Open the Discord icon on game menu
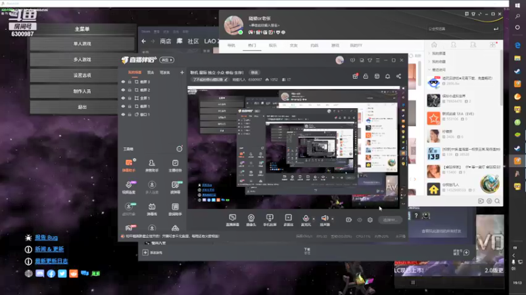 click(39, 273)
